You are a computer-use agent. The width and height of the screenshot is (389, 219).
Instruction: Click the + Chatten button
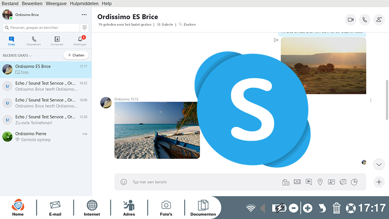coord(76,55)
